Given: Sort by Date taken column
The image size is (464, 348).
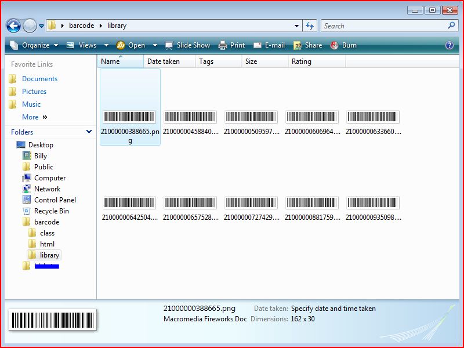Looking at the screenshot, I should click(169, 61).
